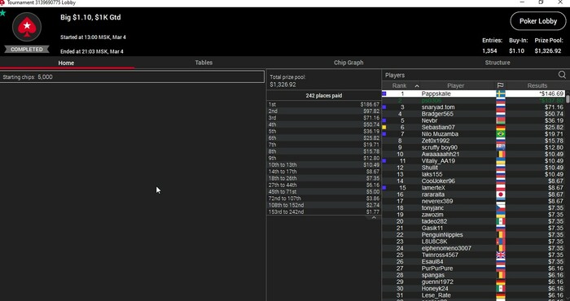The height and width of the screenshot is (301, 570).
Task: Click the blue marker beside lamerteX
Action: click(384, 188)
